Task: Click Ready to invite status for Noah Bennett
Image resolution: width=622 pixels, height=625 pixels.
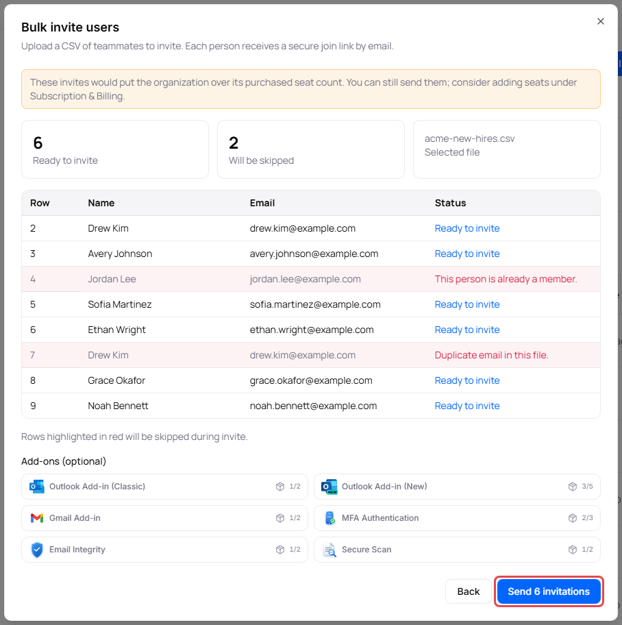Action: click(x=467, y=406)
